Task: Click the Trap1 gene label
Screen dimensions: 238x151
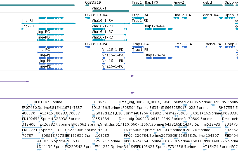Action: (x=136, y=3)
